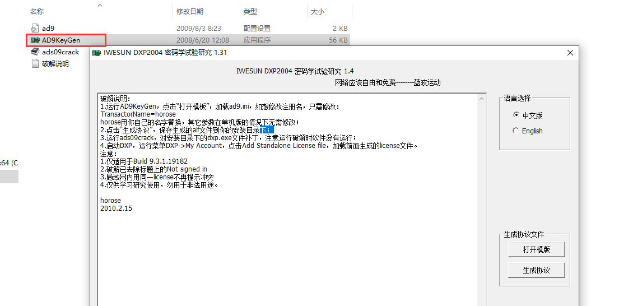Toggle the sort arrow above 名称 column

pyautogui.click(x=100, y=5)
